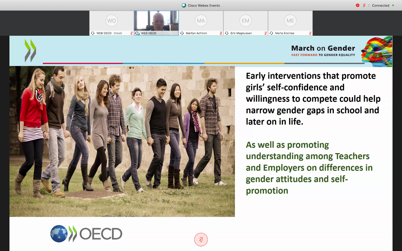Click the '(Host)' label on WEB OECD tile
The height and width of the screenshot is (251, 402).
(x=118, y=33)
